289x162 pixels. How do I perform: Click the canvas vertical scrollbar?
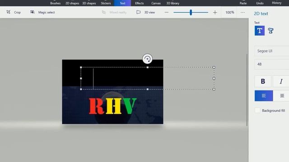247,90
